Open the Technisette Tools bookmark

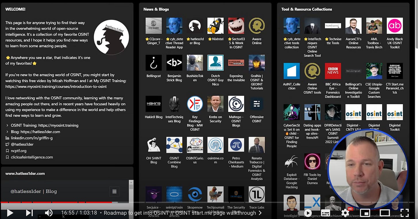point(333,26)
